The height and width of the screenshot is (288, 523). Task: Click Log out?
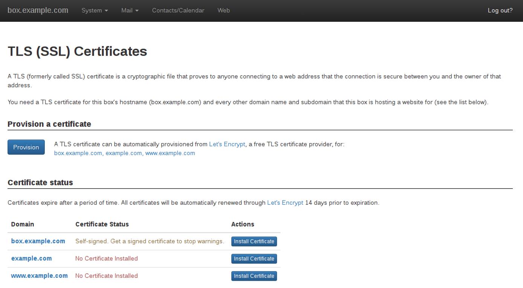point(500,11)
